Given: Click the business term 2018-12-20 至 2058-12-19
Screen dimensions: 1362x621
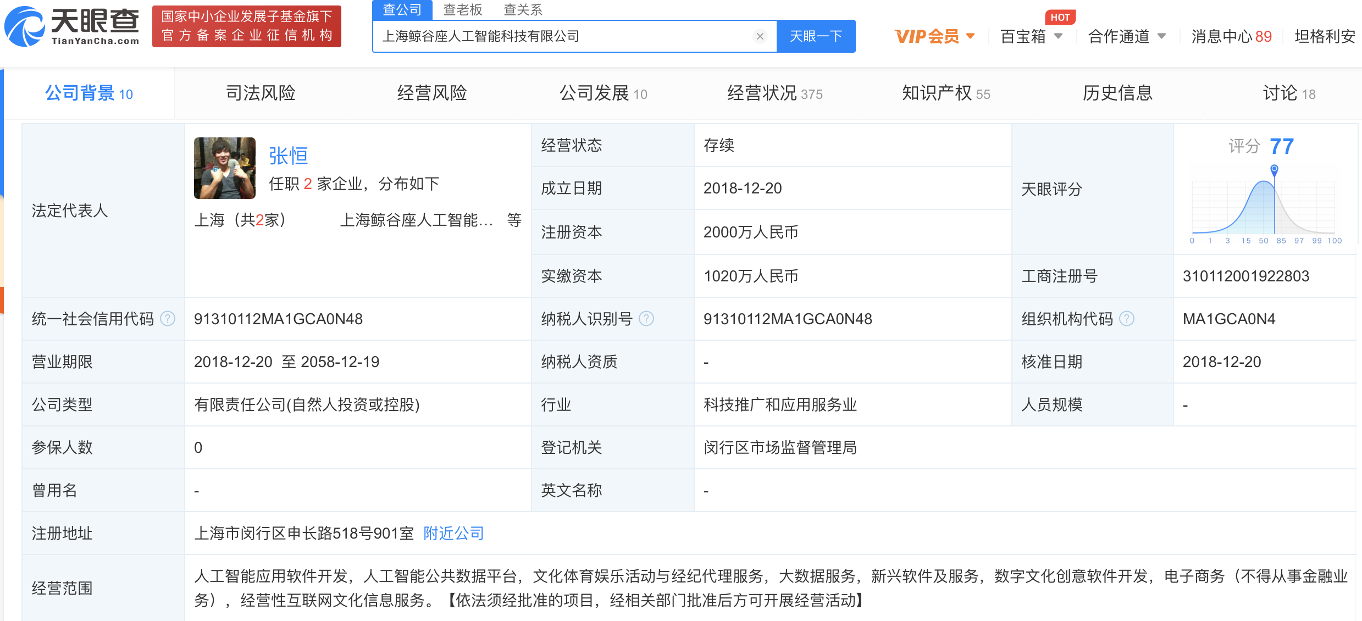Looking at the screenshot, I should tap(286, 362).
